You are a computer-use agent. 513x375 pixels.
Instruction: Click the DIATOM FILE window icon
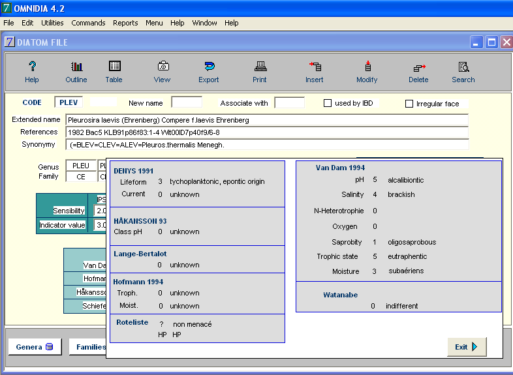10,42
